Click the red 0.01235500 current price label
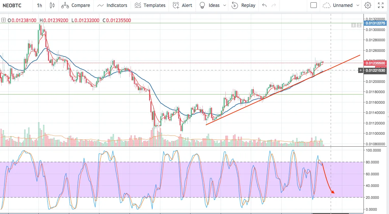 tap(375, 63)
